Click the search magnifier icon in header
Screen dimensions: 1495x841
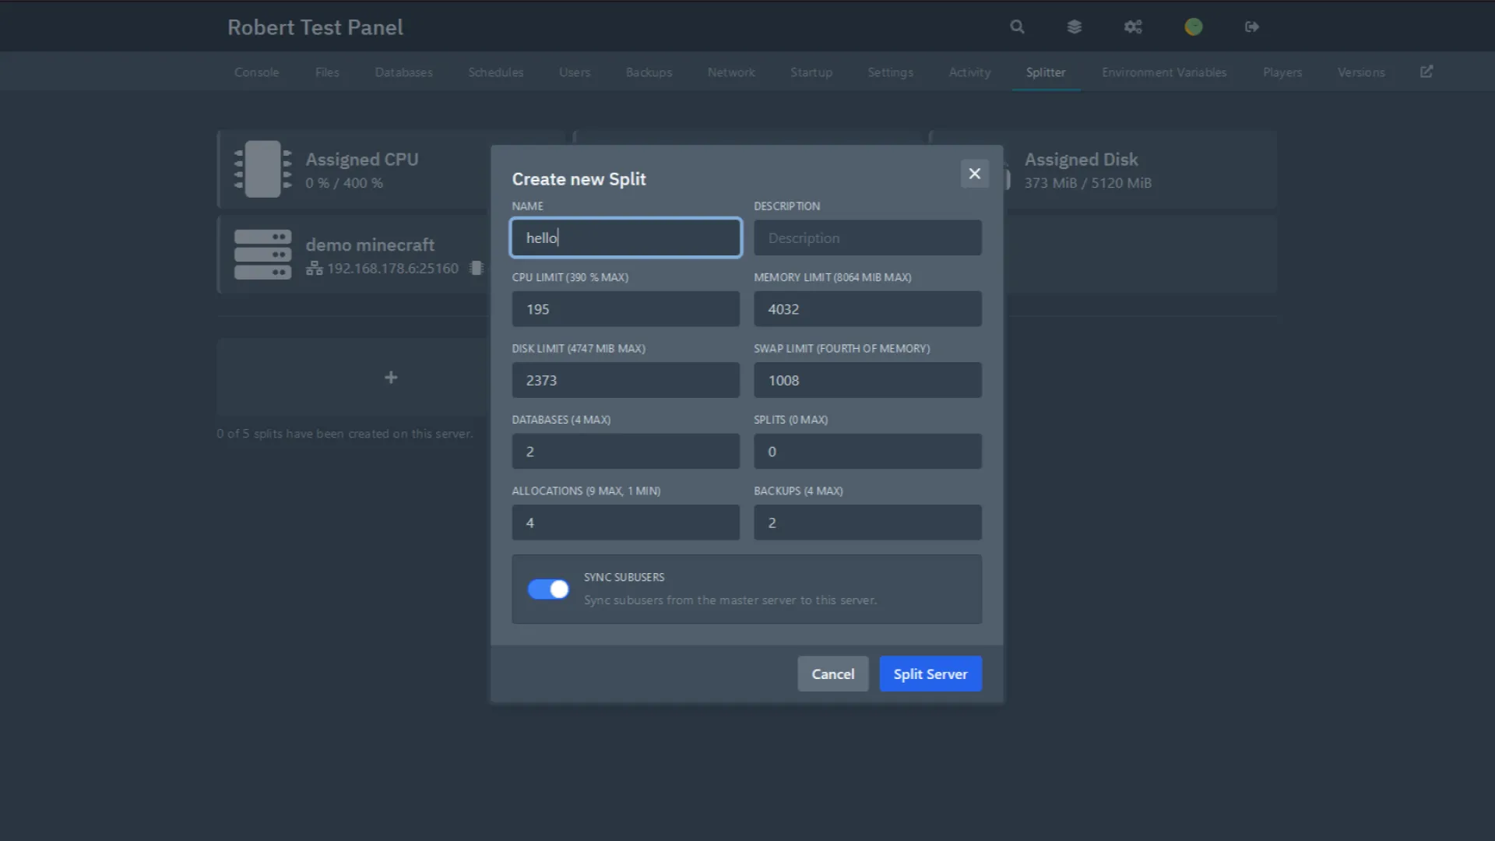(1017, 26)
